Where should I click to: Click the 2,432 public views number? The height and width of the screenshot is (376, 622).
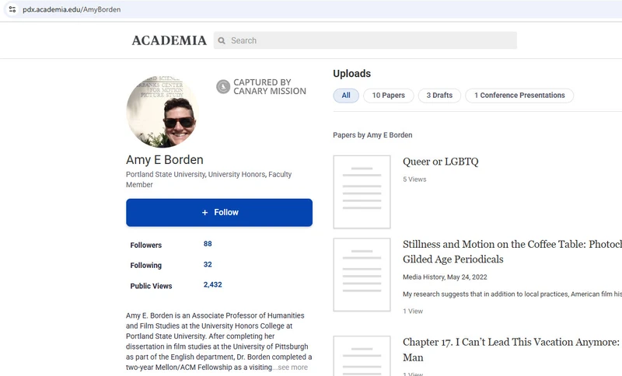[x=212, y=284]
